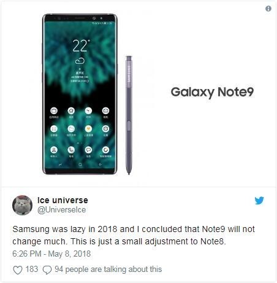
Task: Tap the phone's home navigation button
Action: pyautogui.click(x=80, y=165)
